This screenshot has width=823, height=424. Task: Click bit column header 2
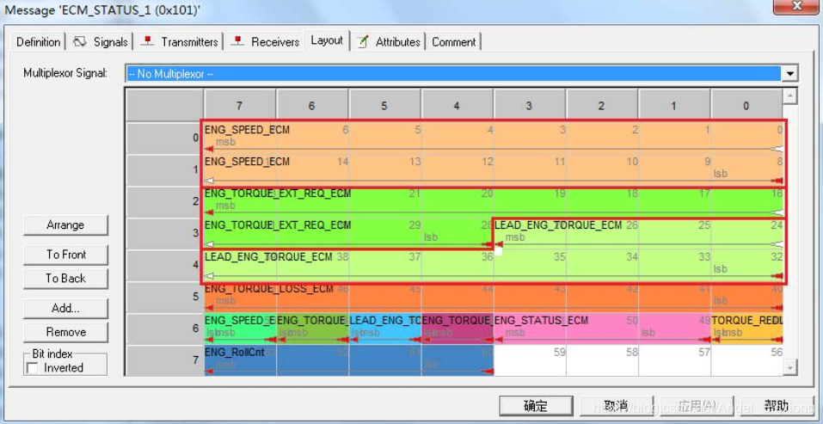click(x=601, y=106)
